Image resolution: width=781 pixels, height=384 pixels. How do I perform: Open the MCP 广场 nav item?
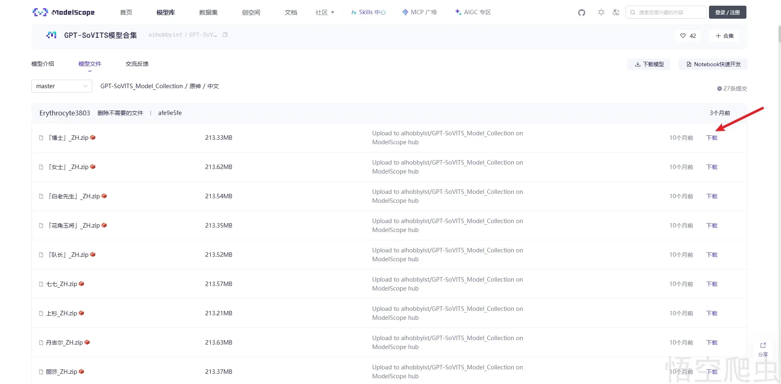[x=419, y=12]
